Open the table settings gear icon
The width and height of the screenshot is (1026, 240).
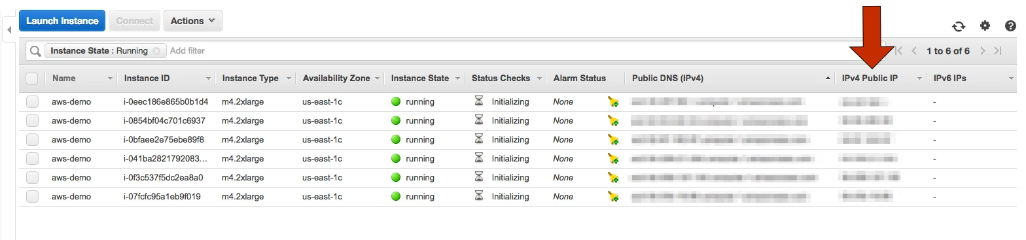click(x=985, y=26)
